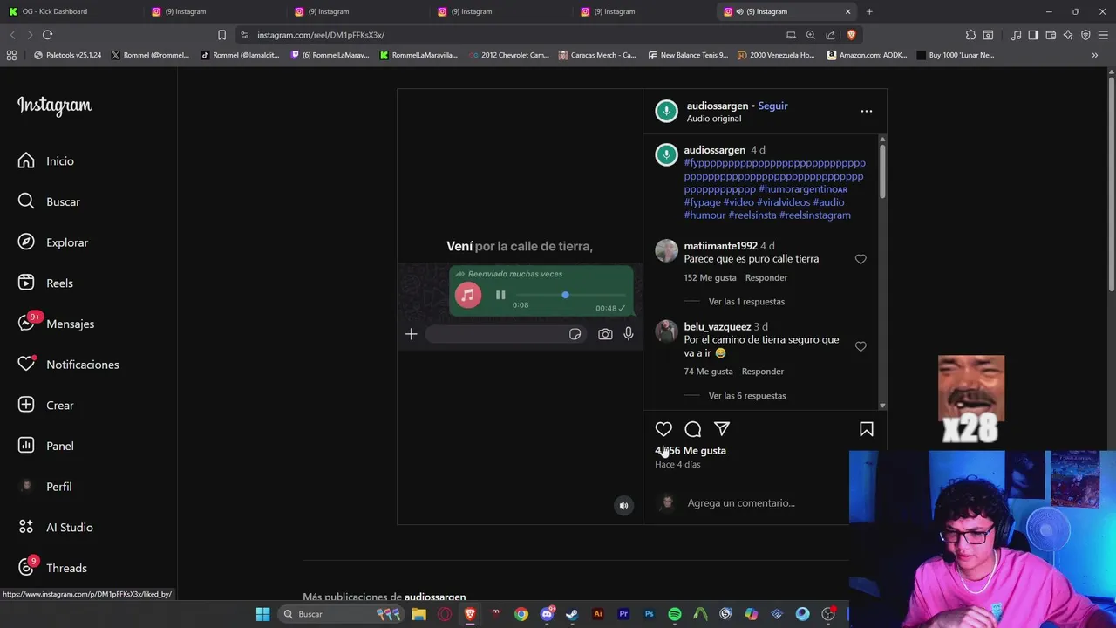1116x628 pixels.
Task: Open the Amazon.com: AODK... bookmark
Action: (x=868, y=55)
